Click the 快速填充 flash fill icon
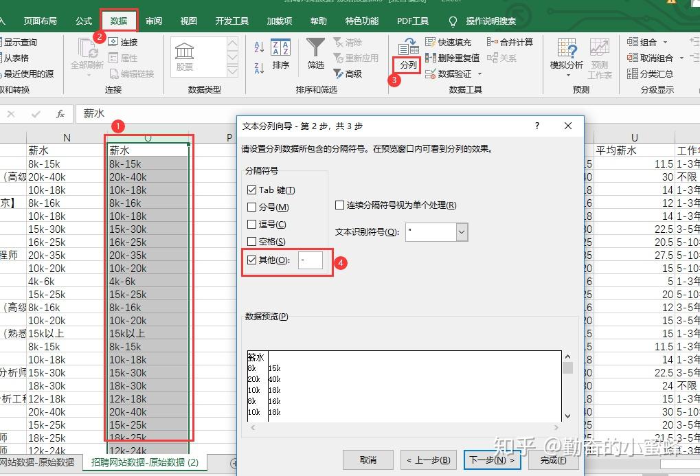This screenshot has height=476, width=700. click(x=431, y=42)
